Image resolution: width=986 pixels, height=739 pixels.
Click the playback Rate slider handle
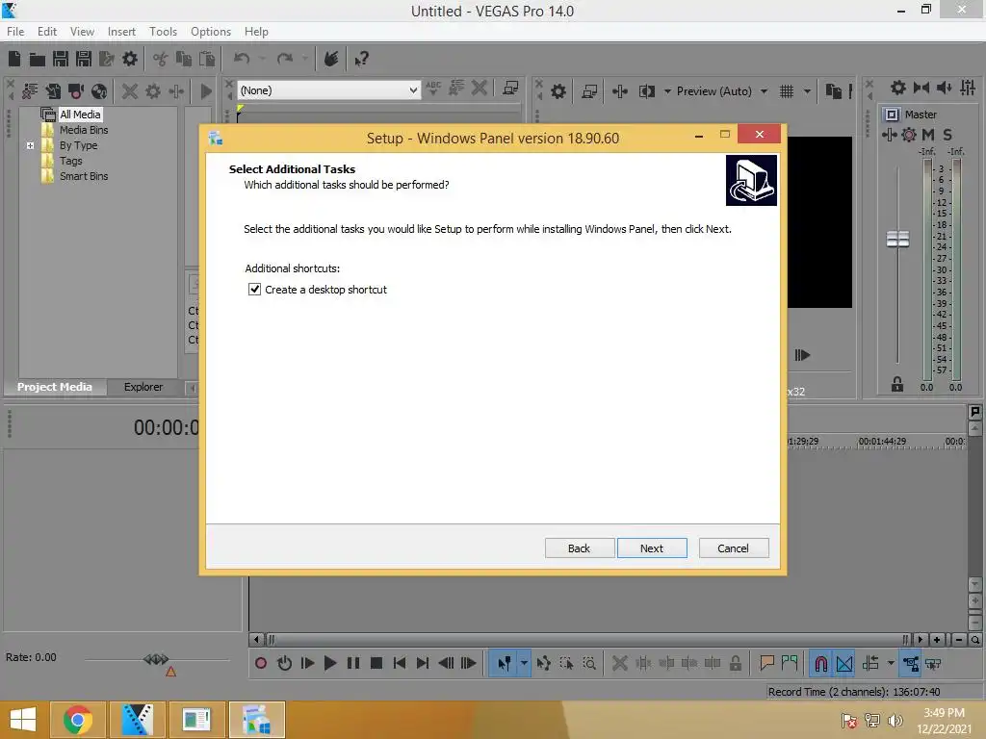point(156,659)
